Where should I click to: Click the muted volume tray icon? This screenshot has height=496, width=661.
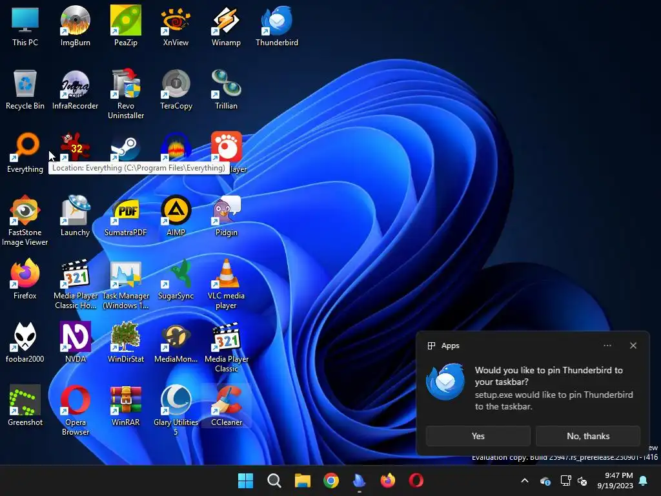(582, 480)
